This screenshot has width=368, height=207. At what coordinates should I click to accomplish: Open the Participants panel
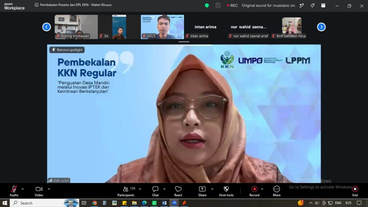pyautogui.click(x=126, y=191)
